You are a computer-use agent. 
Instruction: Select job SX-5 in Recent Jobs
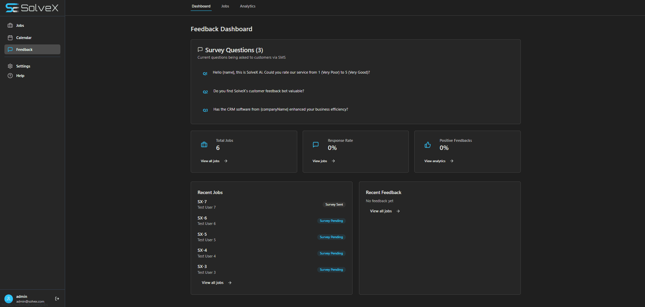pos(202,234)
